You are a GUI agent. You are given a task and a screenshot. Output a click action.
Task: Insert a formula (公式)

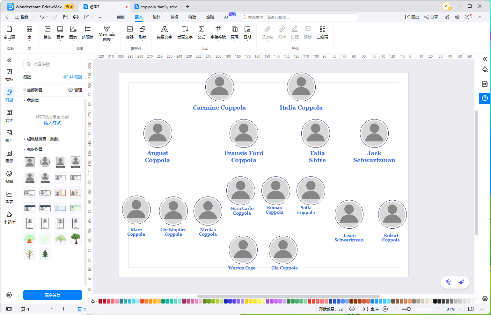[x=202, y=33]
